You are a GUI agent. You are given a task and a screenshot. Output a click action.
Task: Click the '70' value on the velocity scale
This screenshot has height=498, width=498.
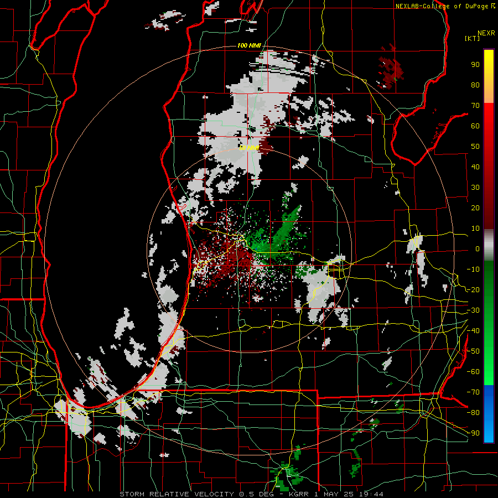pyautogui.click(x=475, y=106)
